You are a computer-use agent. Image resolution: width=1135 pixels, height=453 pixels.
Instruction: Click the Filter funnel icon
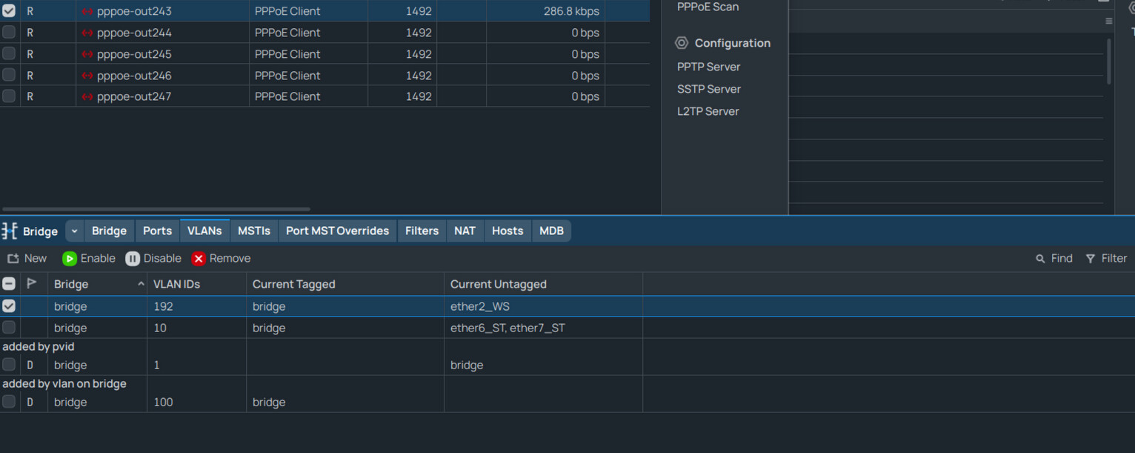click(1091, 259)
